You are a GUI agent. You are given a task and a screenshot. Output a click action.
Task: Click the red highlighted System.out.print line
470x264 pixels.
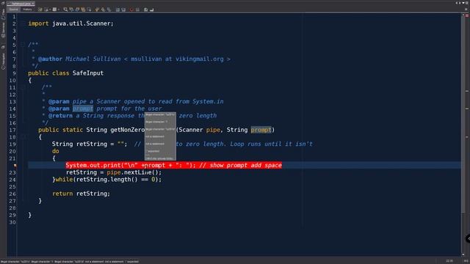[173, 165]
